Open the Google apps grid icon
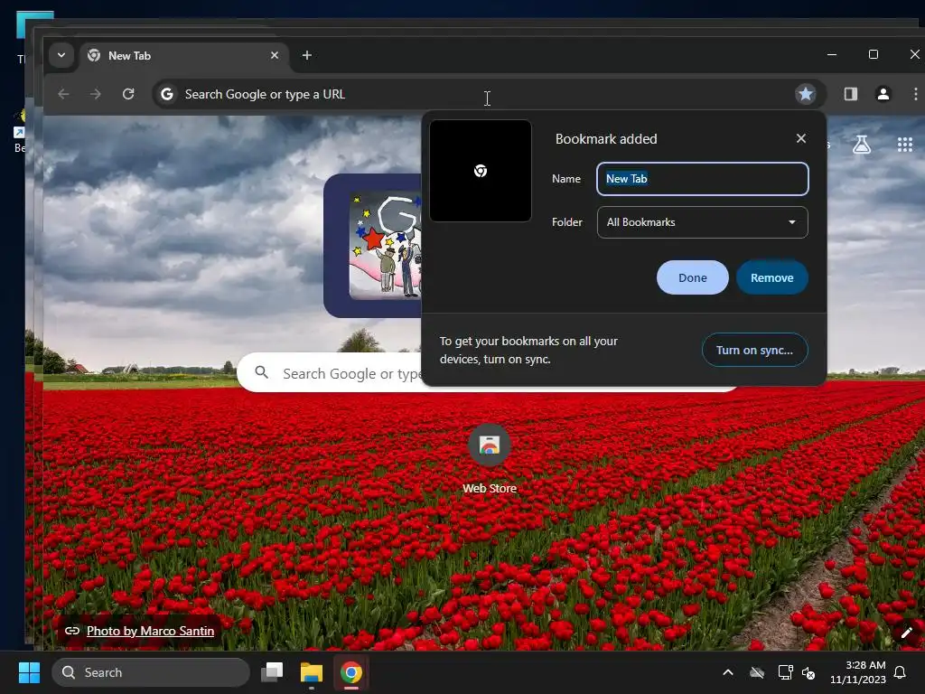The image size is (925, 694). click(x=904, y=144)
